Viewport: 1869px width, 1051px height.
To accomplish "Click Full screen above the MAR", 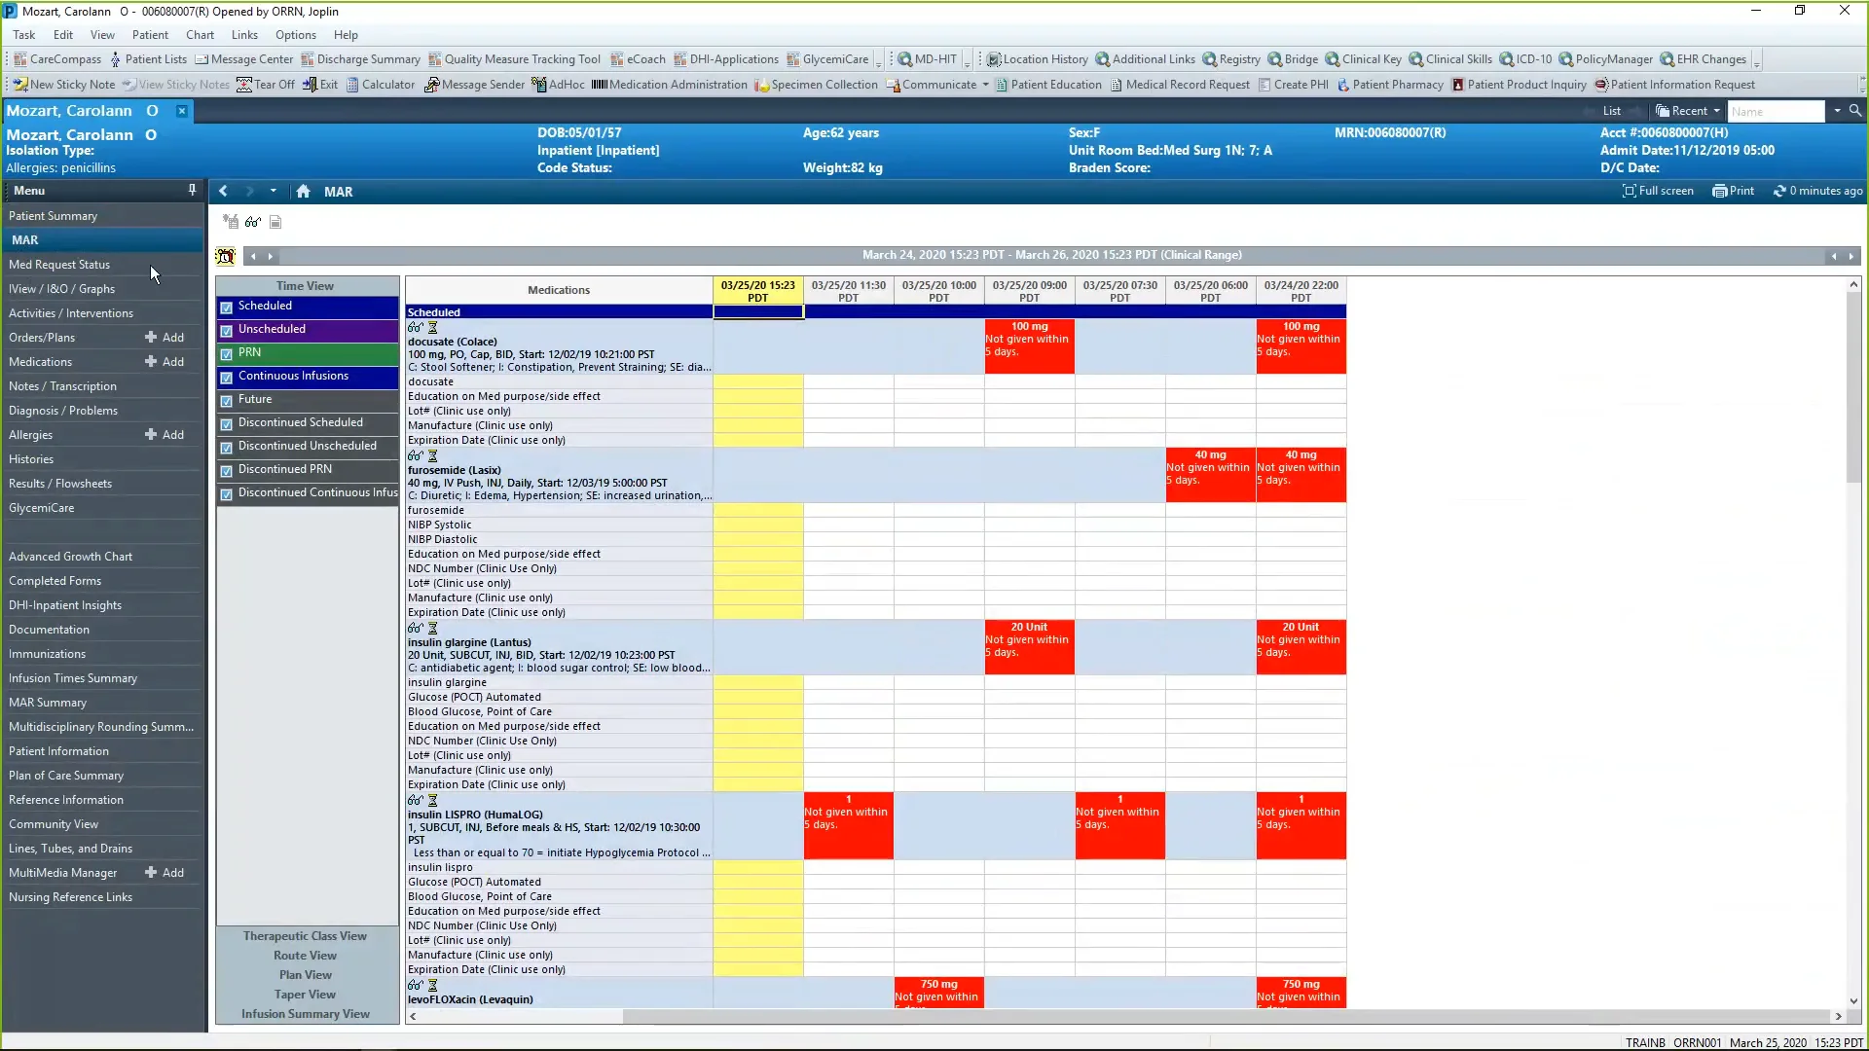I will pos(1657,191).
